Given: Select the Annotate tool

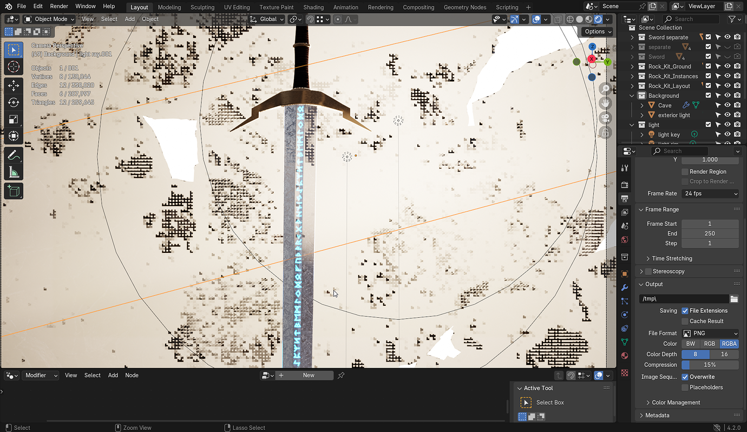Looking at the screenshot, I should coord(14,155).
